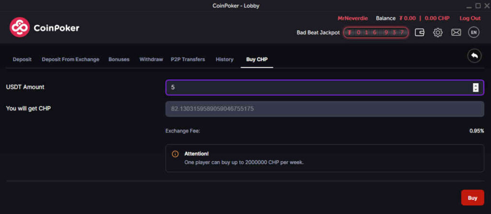Click the Log Out link

pyautogui.click(x=470, y=18)
